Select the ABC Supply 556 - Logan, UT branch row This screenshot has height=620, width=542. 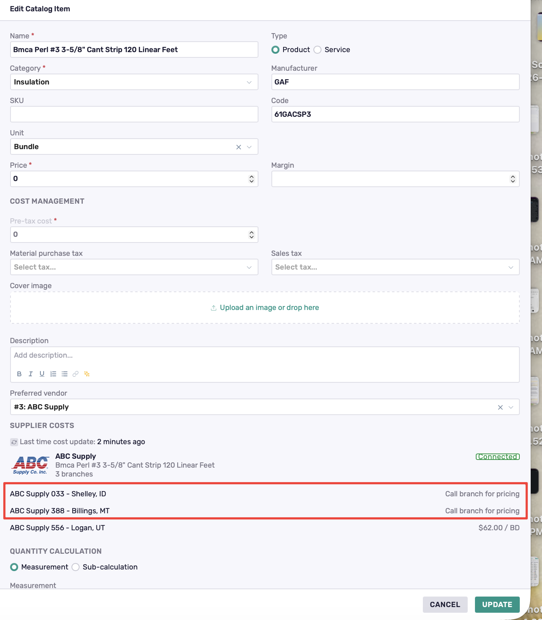[x=265, y=528]
